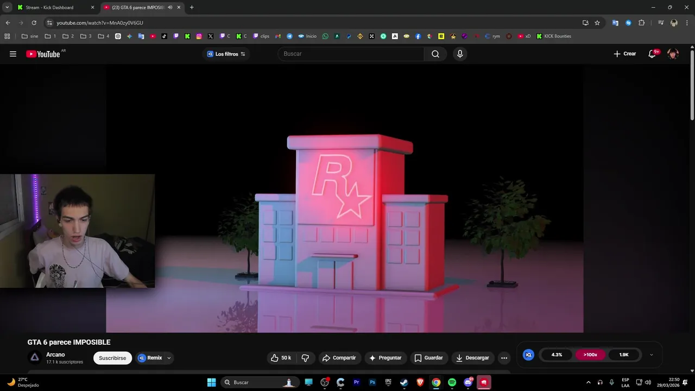The height and width of the screenshot is (391, 695).
Task: Open the KICK Bounties bookmark
Action: (x=554, y=36)
